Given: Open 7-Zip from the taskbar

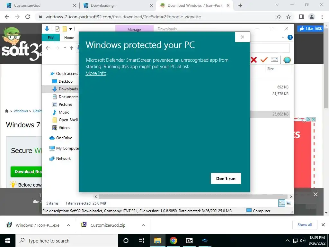Looking at the screenshot, I should [x=189, y=241].
